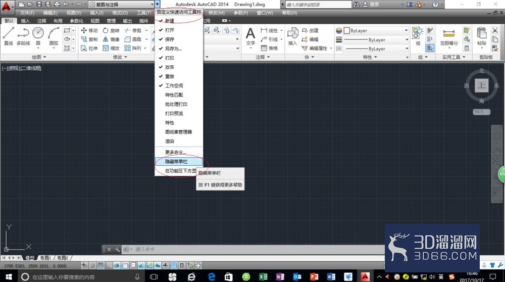Click the 旋转 (Rotate) tool
The width and height of the screenshot is (505, 282).
tap(111, 30)
